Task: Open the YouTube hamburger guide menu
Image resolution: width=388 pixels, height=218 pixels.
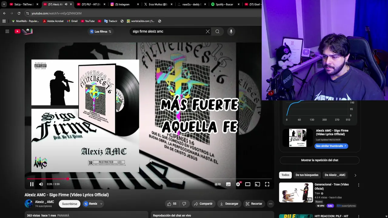Action: click(7, 31)
